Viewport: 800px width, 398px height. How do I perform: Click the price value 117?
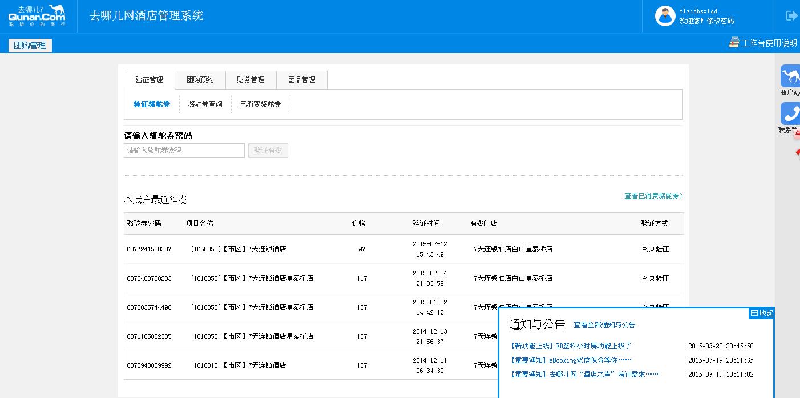click(x=362, y=278)
